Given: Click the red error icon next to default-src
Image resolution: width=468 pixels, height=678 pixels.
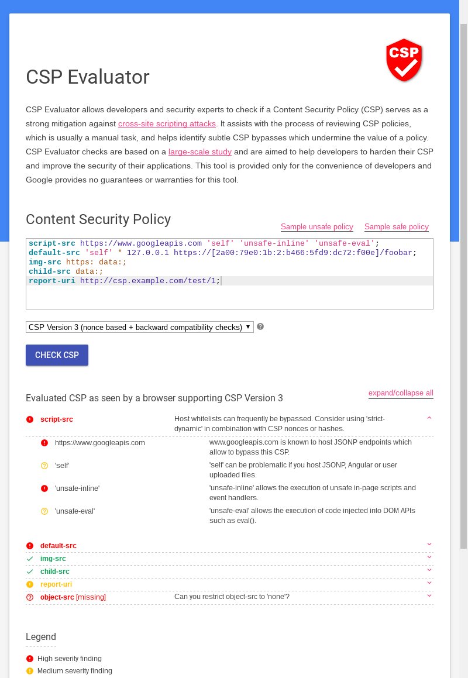Looking at the screenshot, I should click(x=30, y=546).
